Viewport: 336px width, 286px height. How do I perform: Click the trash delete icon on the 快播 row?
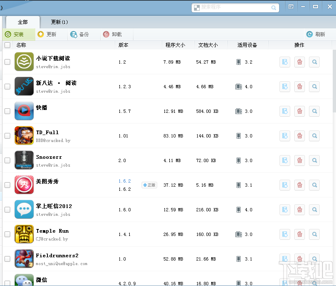[300, 111]
